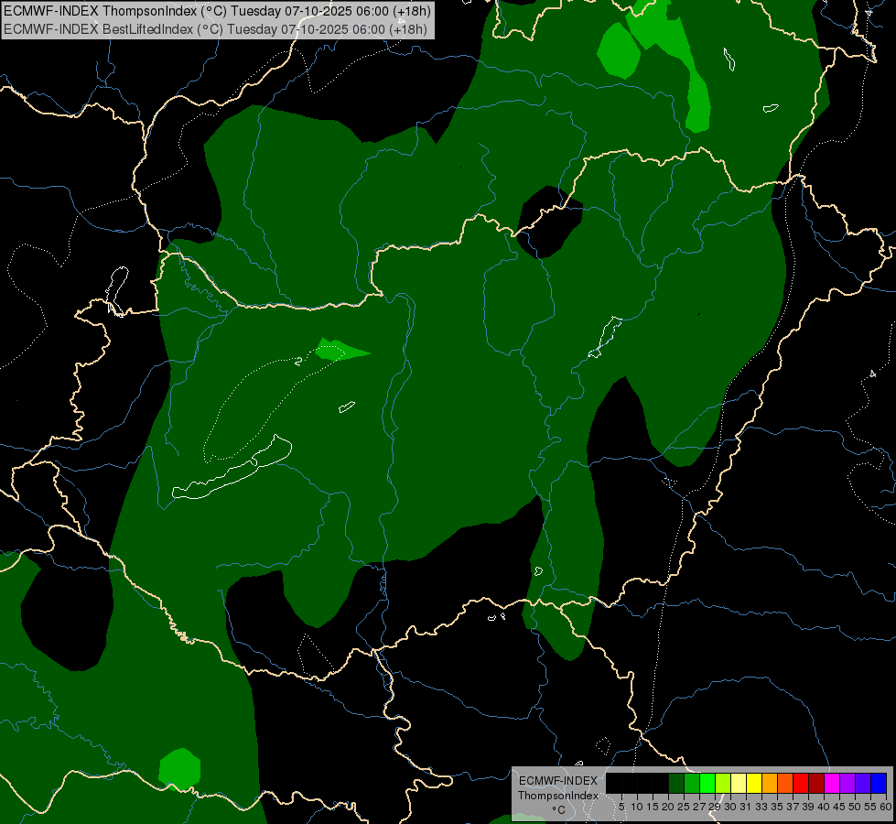This screenshot has height=824, width=896.
Task: Click the ThompsonIndex title line at top
Action: click(217, 11)
